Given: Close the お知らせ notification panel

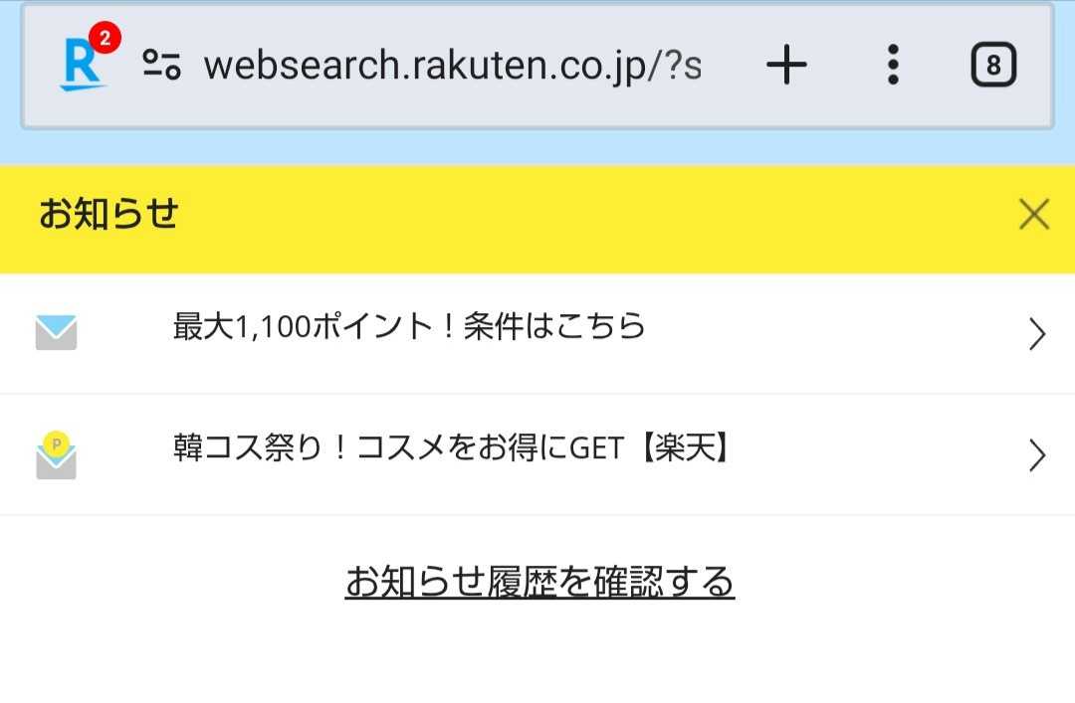Looking at the screenshot, I should 1034,214.
